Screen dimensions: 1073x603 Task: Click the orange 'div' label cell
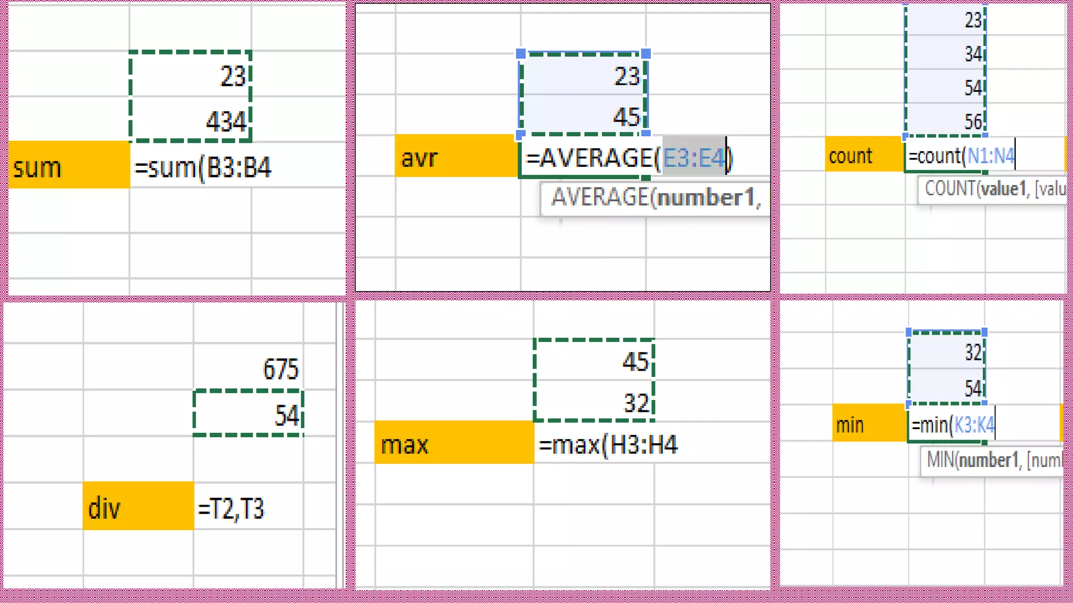138,507
